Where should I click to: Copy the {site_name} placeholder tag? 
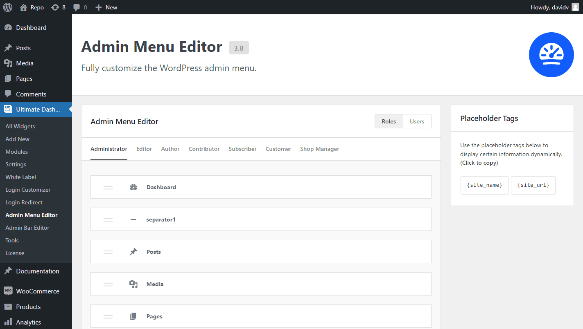[484, 185]
